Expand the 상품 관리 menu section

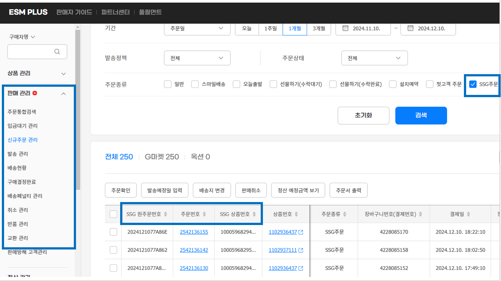[37, 73]
